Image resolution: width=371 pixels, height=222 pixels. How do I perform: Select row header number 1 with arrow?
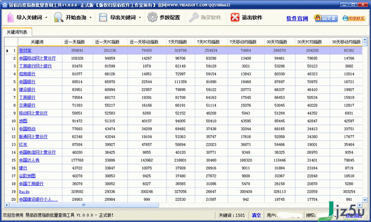tap(11, 50)
